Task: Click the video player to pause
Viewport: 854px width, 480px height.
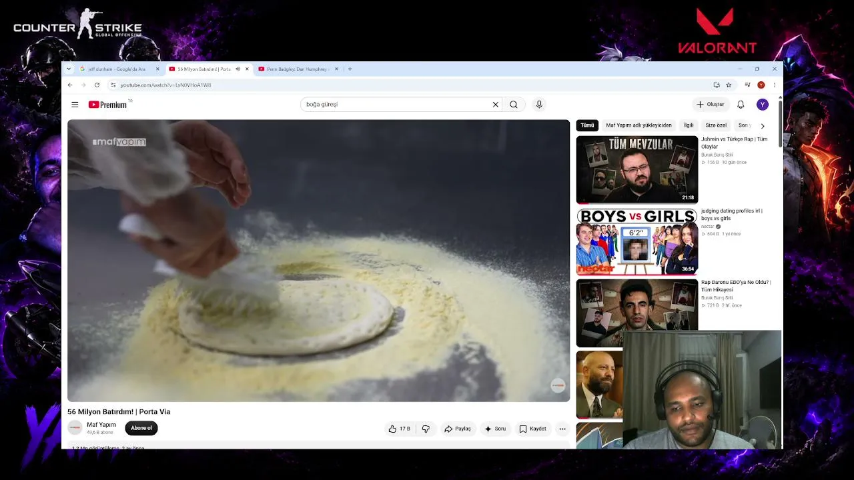Action: pyautogui.click(x=319, y=261)
